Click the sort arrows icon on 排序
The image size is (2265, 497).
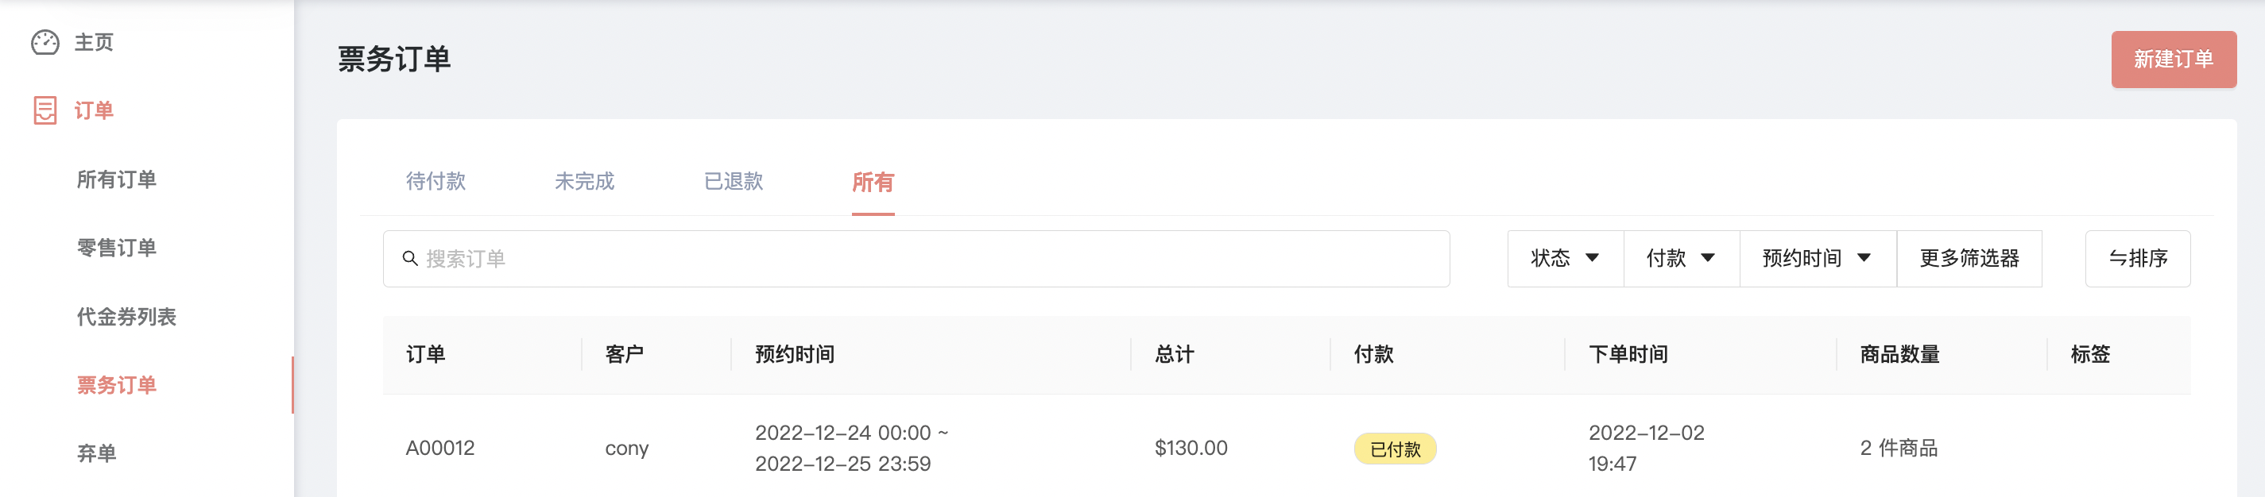coord(2117,258)
